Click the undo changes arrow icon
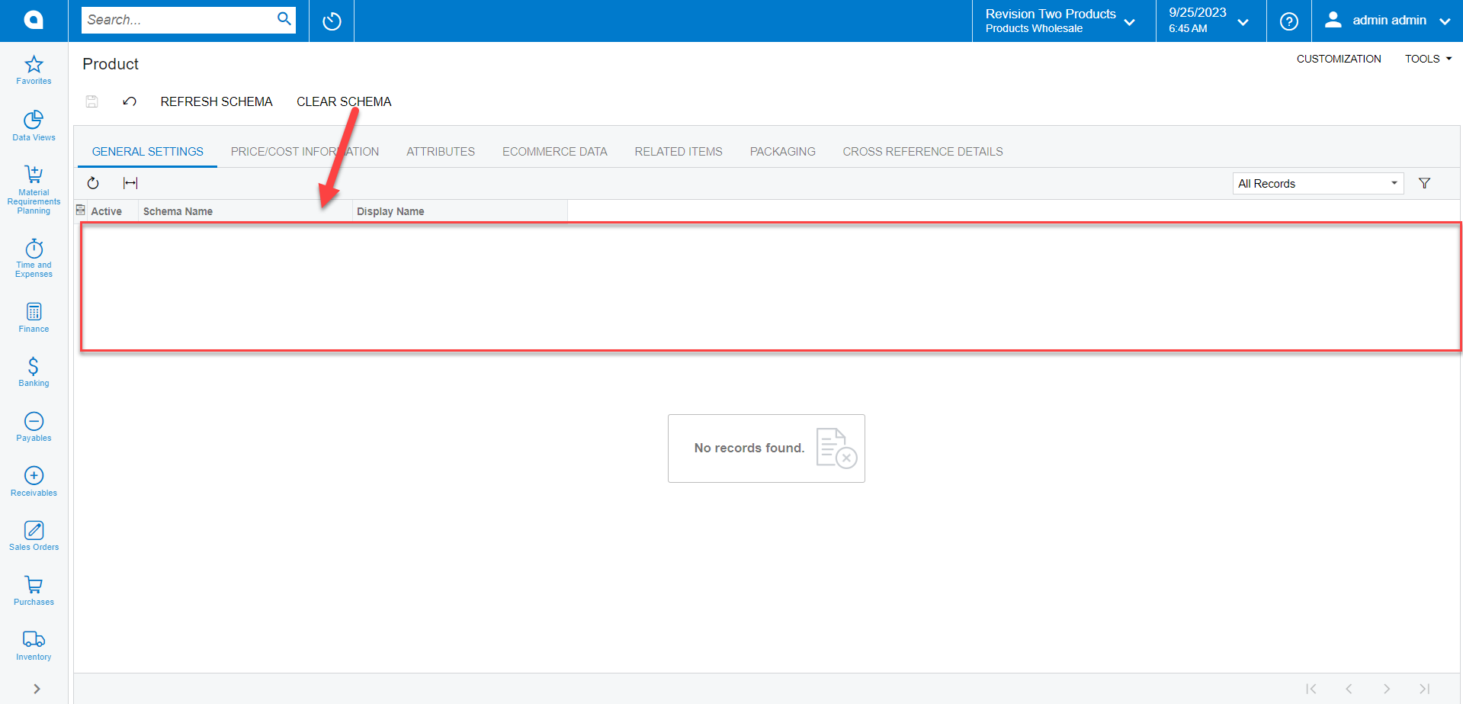The height and width of the screenshot is (704, 1463). [129, 101]
